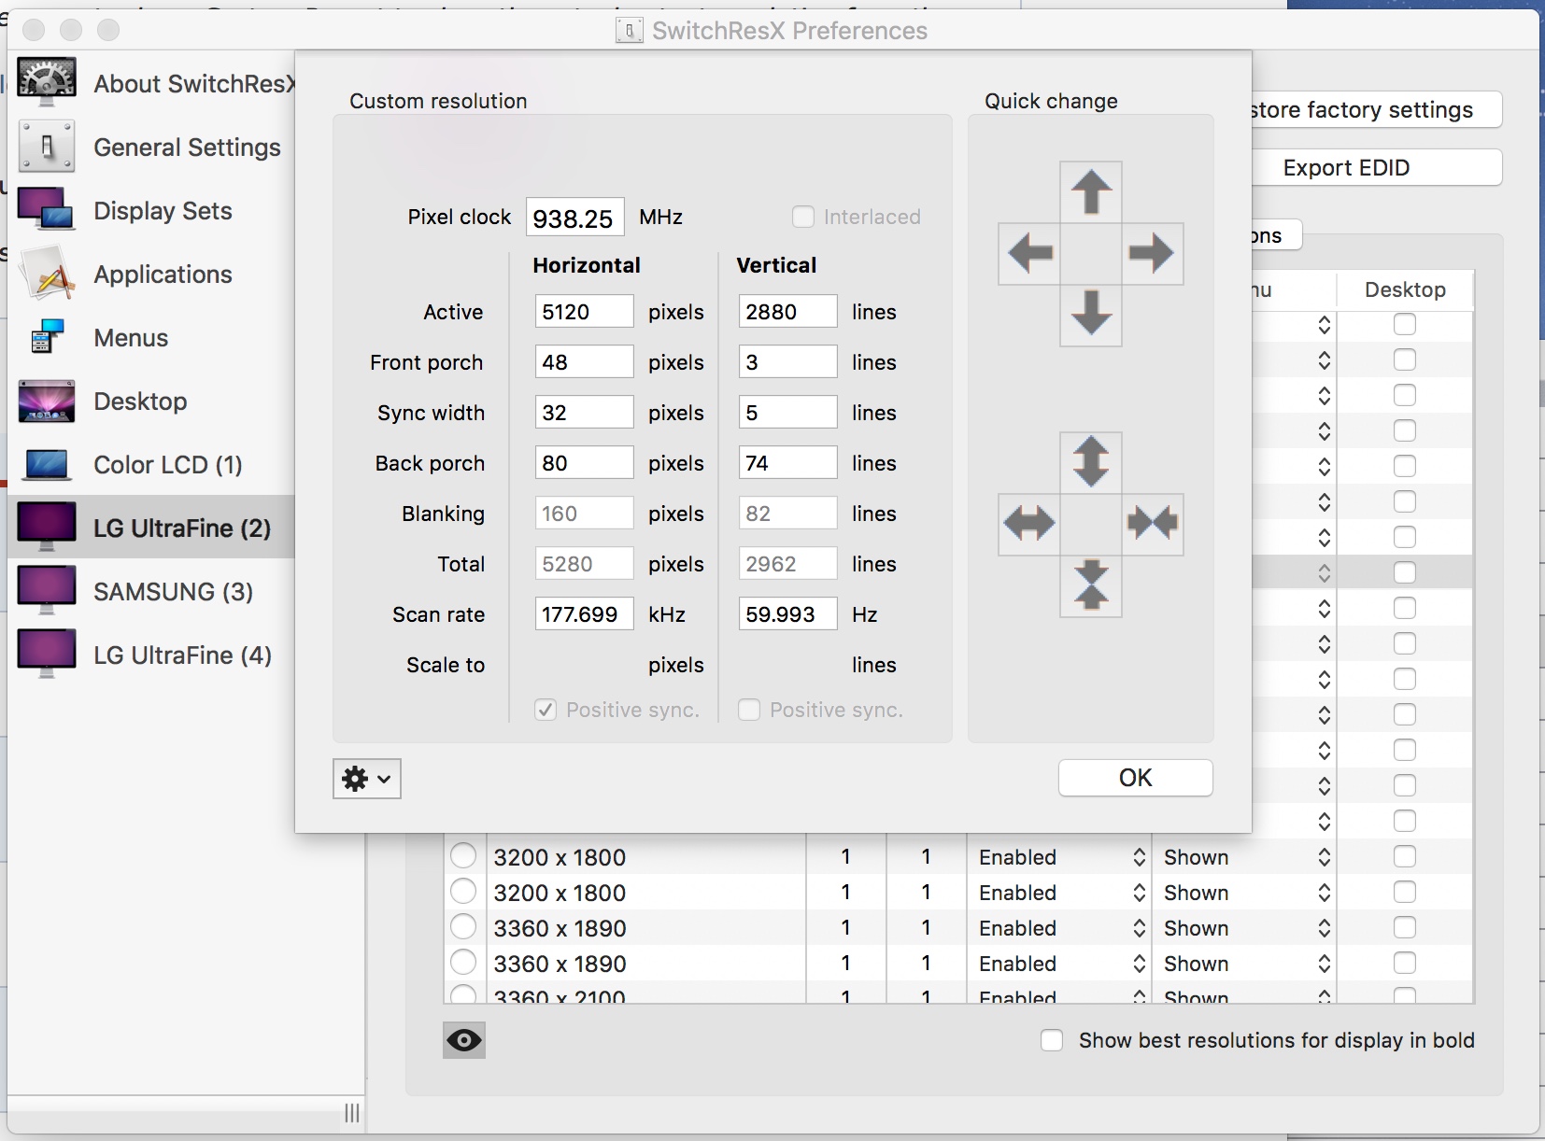Image resolution: width=1545 pixels, height=1141 pixels.
Task: Click the Desktop column header
Action: tap(1405, 289)
